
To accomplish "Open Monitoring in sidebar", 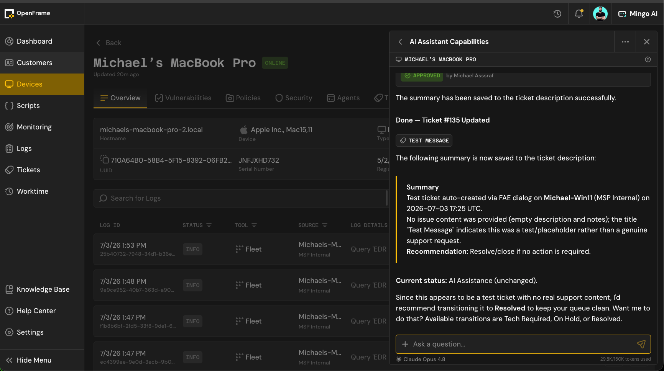I will 42,127.
